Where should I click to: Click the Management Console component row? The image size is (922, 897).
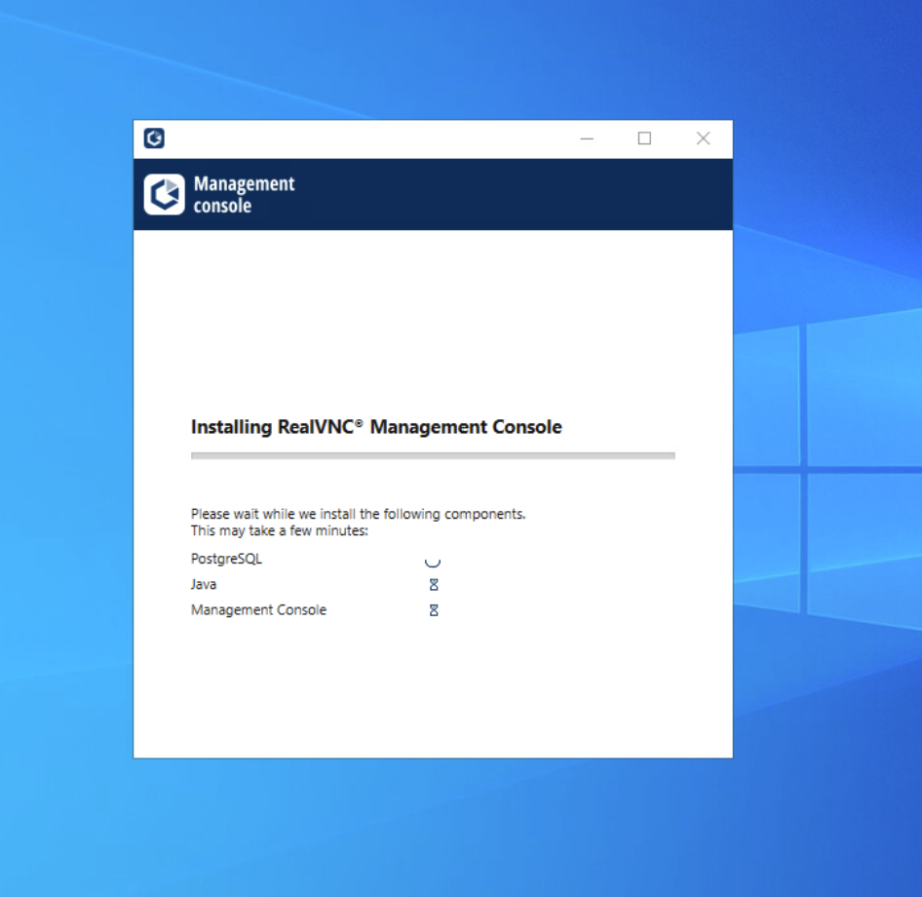pos(258,609)
